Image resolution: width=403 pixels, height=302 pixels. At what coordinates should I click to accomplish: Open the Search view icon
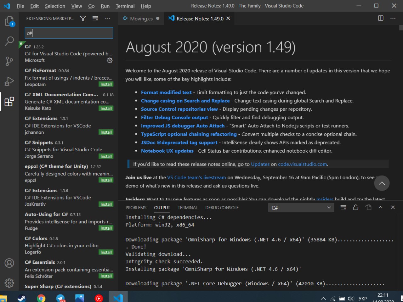(9, 41)
